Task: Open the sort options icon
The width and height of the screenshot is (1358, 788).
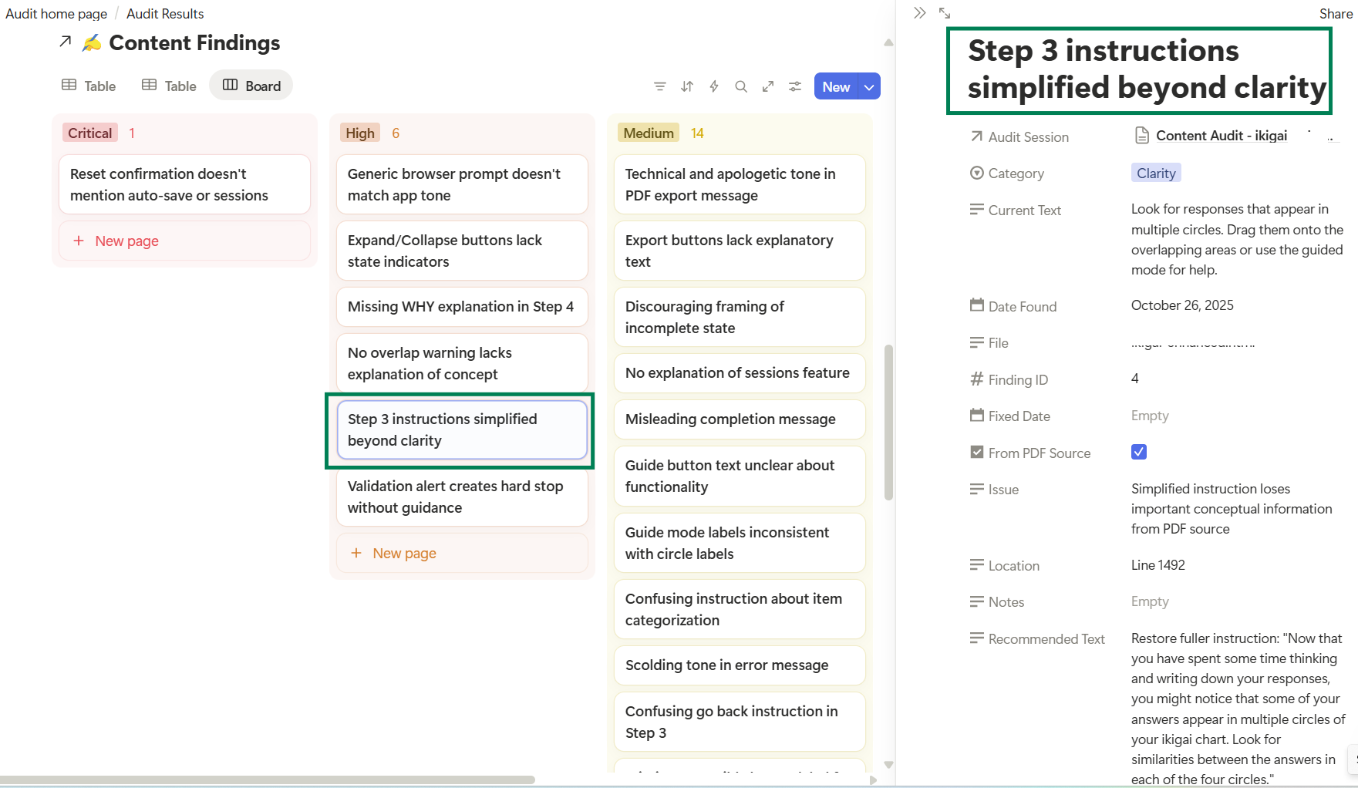Action: coord(686,86)
